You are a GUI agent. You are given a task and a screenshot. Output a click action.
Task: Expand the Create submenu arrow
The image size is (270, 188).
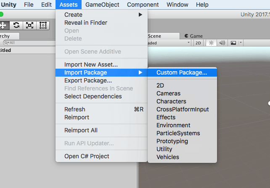click(x=140, y=15)
